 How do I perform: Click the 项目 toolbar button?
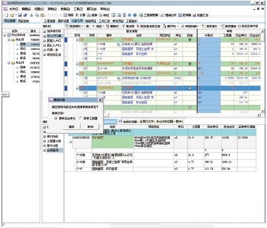coord(68,15)
